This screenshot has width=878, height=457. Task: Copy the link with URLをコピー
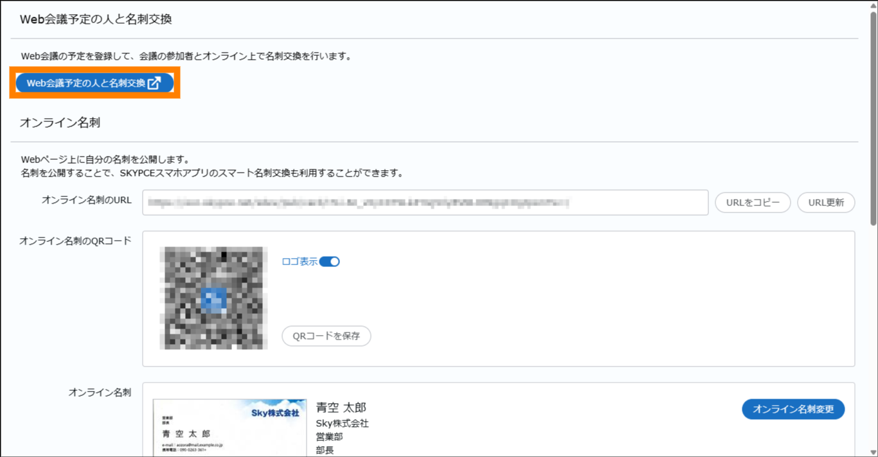click(x=753, y=202)
